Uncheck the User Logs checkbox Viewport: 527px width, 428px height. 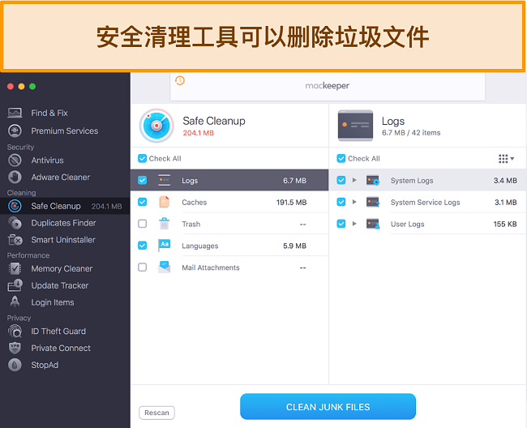click(x=341, y=224)
